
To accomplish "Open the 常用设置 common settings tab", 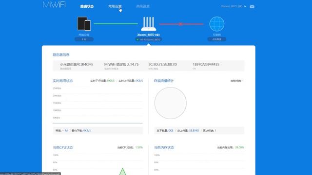I will pos(115,6).
